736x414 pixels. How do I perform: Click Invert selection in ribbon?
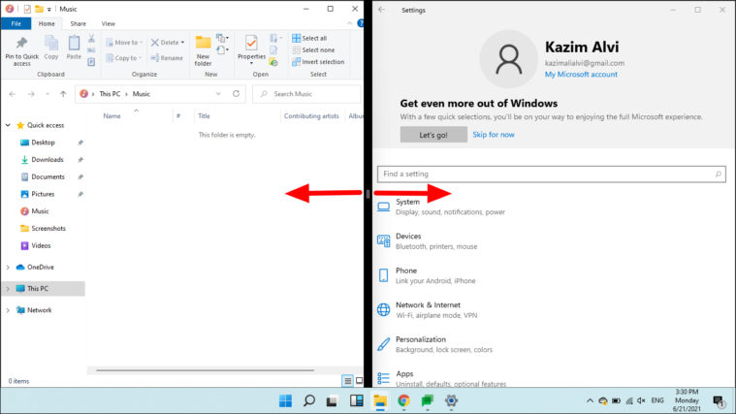click(318, 61)
